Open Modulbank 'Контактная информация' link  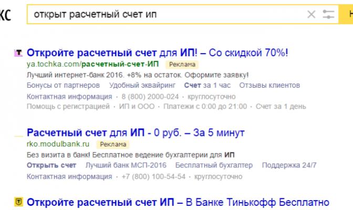pos(69,176)
